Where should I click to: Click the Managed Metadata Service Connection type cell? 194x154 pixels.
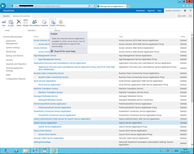pos(136,100)
